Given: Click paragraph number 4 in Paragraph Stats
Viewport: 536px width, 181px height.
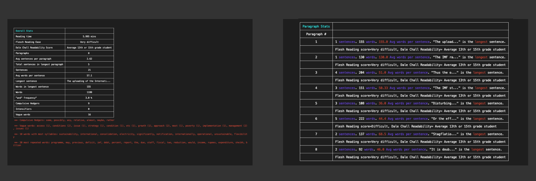Looking at the screenshot, I should pos(316,88).
